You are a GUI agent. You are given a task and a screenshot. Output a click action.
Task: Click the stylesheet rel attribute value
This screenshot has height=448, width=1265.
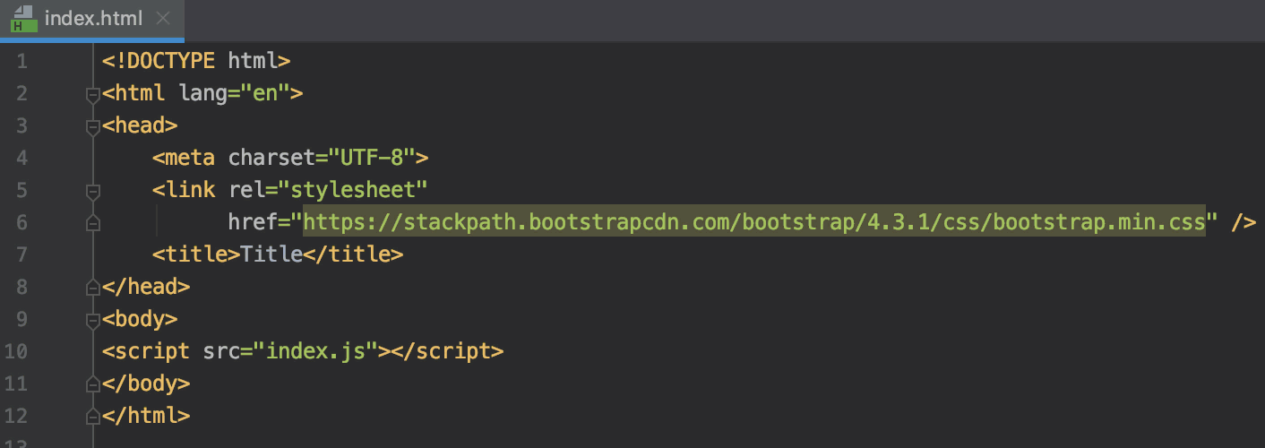pos(355,190)
